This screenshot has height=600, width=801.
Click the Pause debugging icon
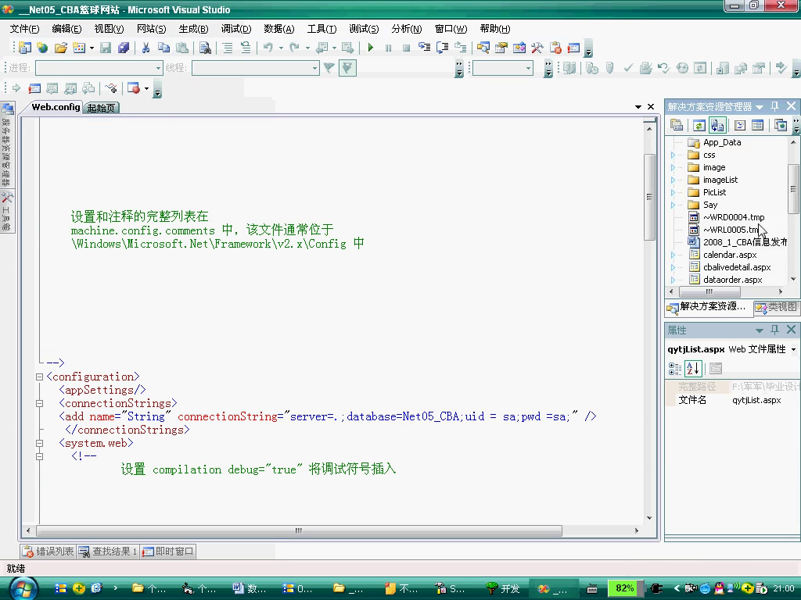(388, 48)
